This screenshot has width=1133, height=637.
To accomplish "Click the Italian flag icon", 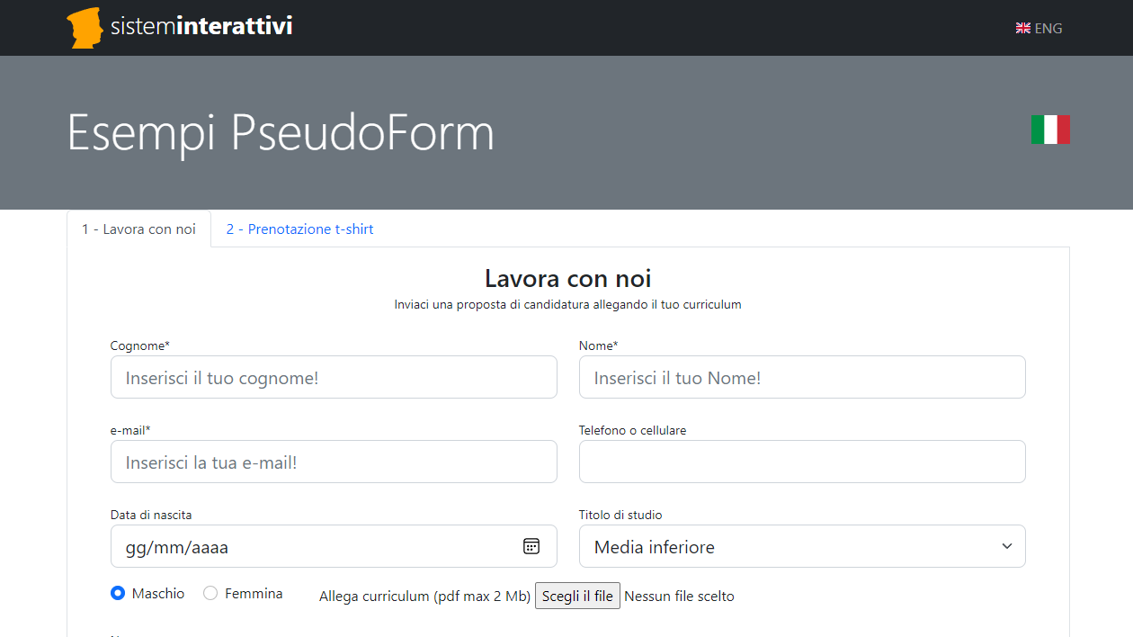I will click(1049, 130).
